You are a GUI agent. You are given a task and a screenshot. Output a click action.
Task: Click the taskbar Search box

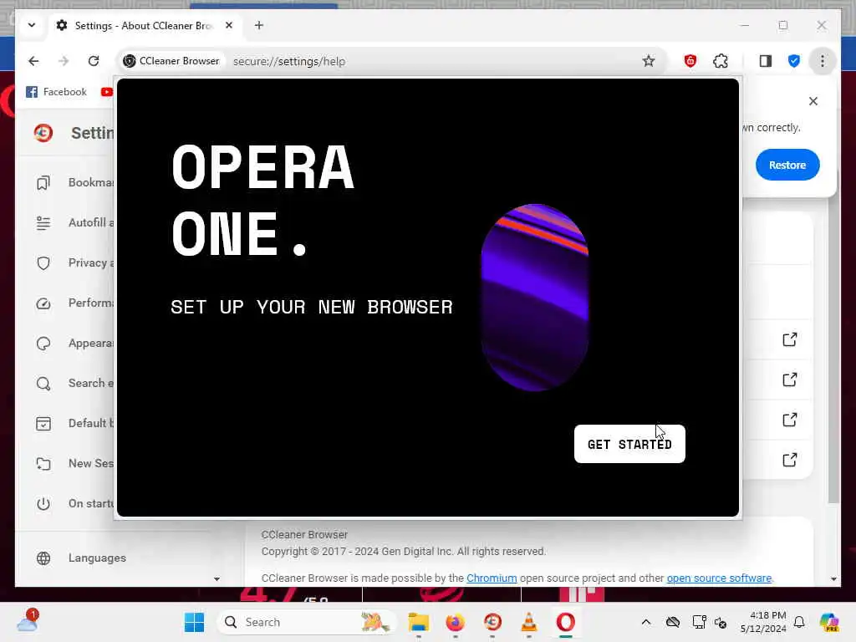[x=306, y=622]
